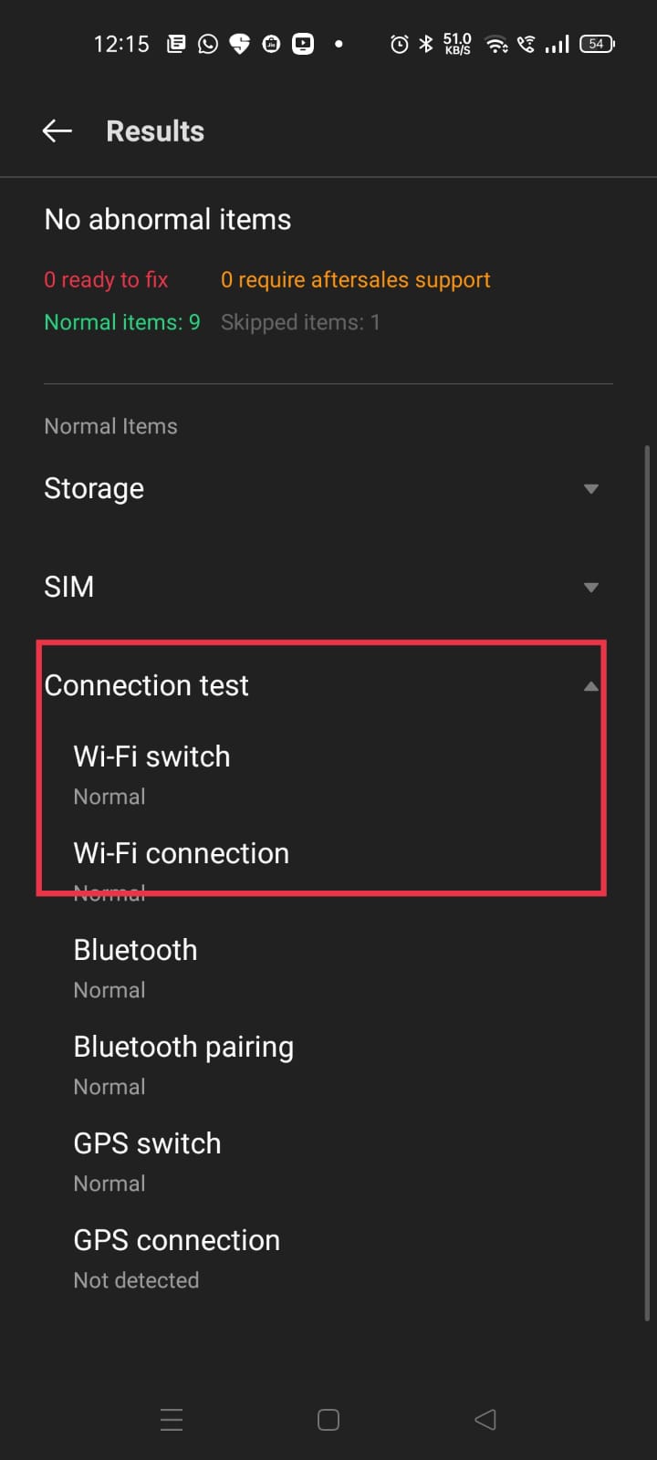Tap the back arrow next to Results
Viewport: 657px width, 1460px height.
[x=57, y=131]
